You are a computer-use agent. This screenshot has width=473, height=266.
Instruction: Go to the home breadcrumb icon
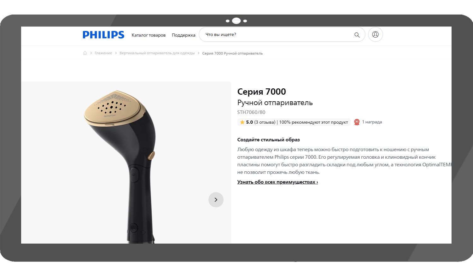(85, 53)
